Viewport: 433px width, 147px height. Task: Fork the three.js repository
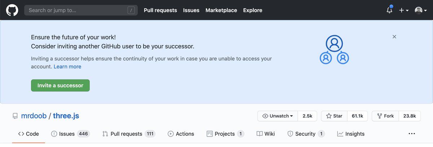point(385,116)
